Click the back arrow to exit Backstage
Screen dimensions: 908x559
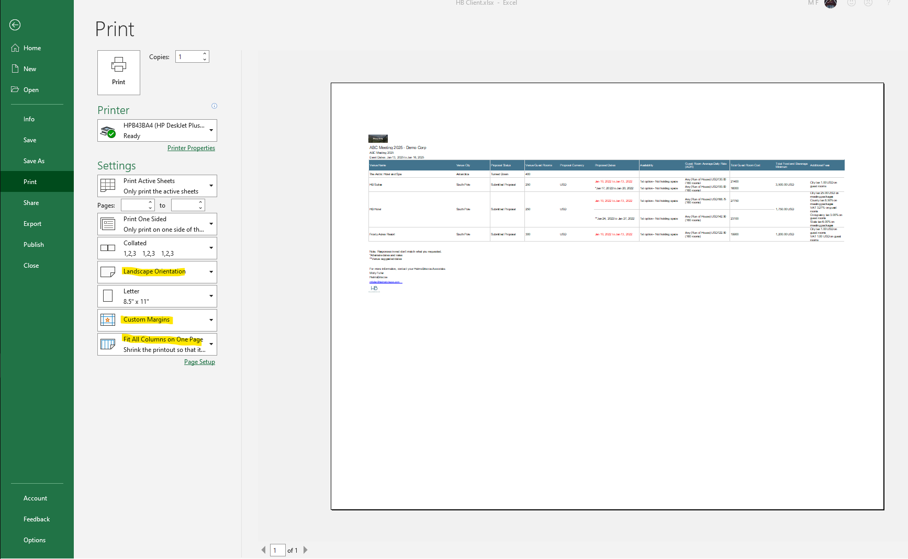coord(15,25)
